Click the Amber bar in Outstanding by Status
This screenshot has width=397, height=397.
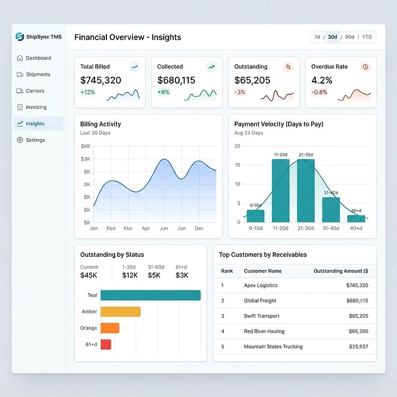120,312
